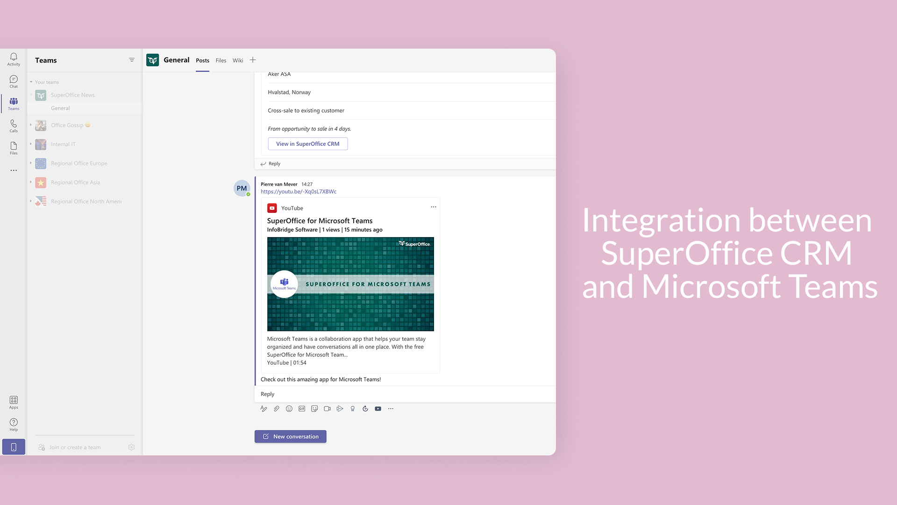Open the sticker picker
The width and height of the screenshot is (897, 505).
pos(314,409)
